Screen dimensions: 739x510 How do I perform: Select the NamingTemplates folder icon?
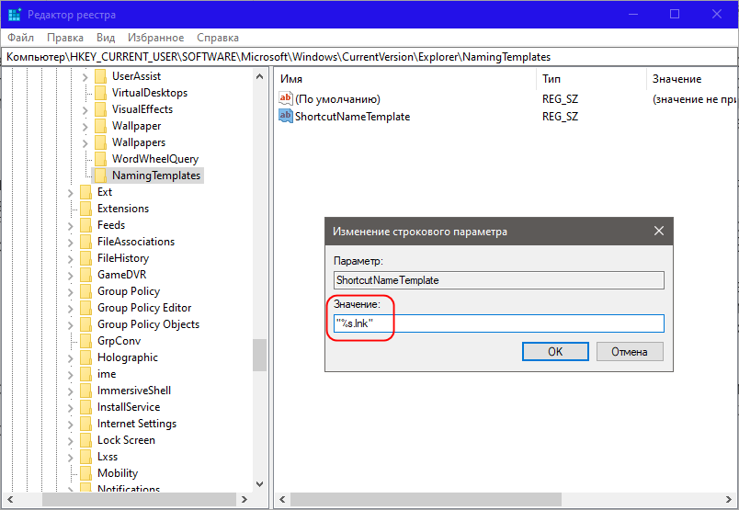click(x=100, y=176)
